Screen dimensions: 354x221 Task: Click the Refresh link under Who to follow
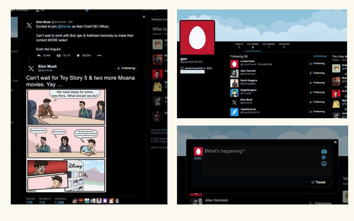[157, 34]
